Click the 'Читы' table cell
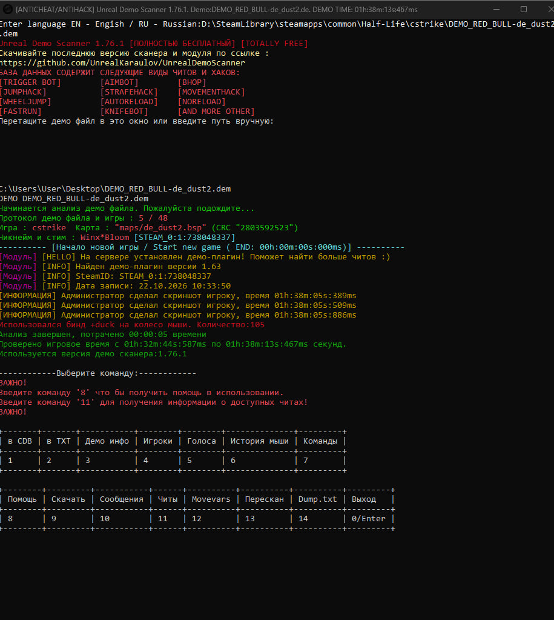 pos(168,499)
